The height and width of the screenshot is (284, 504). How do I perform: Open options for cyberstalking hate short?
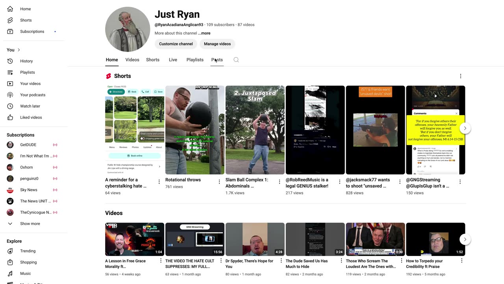click(159, 182)
